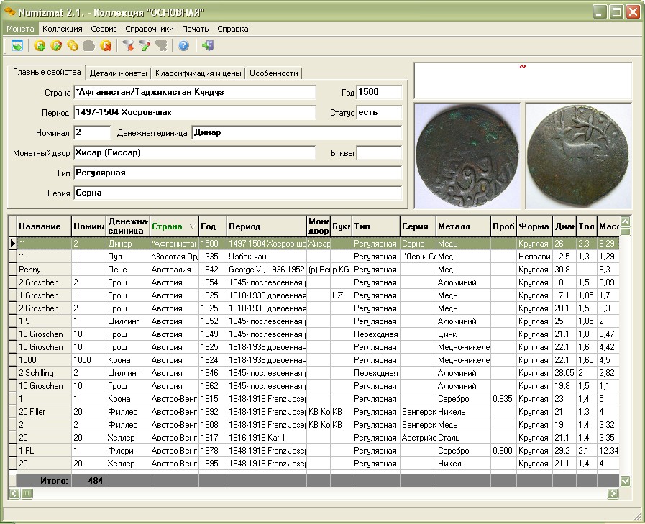
Task: Switch to the Классификация и цены tab
Action: click(x=198, y=73)
